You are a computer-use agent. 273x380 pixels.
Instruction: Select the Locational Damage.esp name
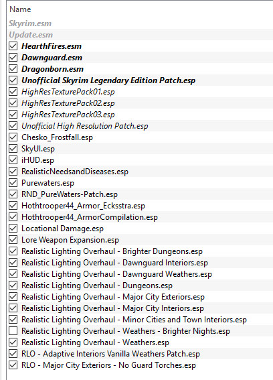tap(62, 229)
